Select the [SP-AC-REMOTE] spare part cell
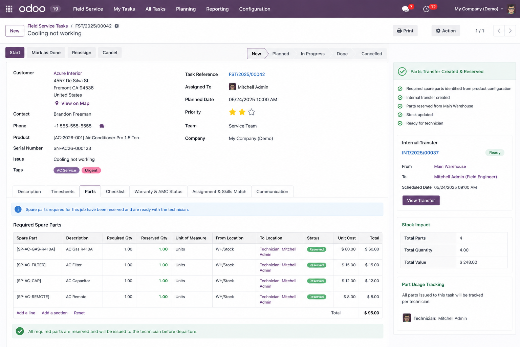The height and width of the screenshot is (347, 520). (38, 299)
